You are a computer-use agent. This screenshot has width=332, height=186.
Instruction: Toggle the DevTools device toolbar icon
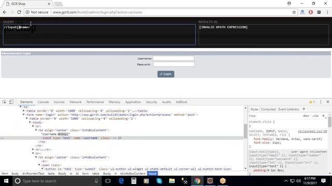11,102
